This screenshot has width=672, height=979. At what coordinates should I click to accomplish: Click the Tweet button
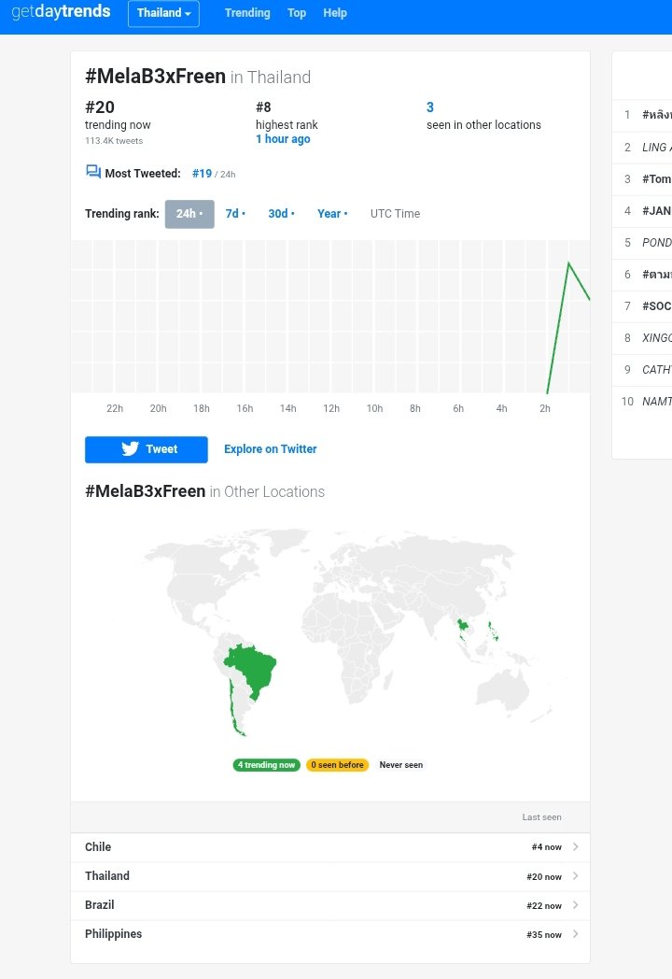pos(146,449)
